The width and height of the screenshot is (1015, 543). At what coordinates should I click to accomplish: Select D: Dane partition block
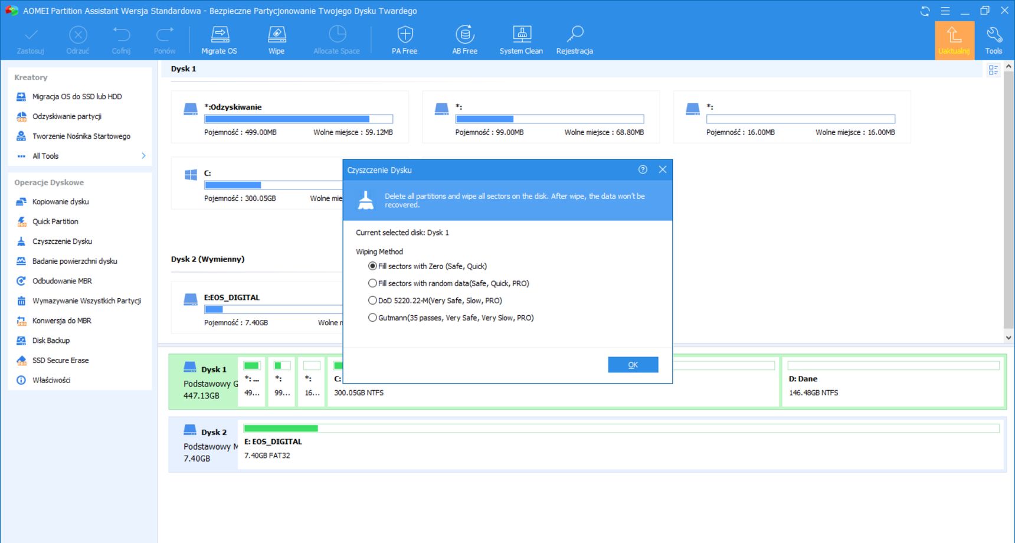click(x=893, y=381)
